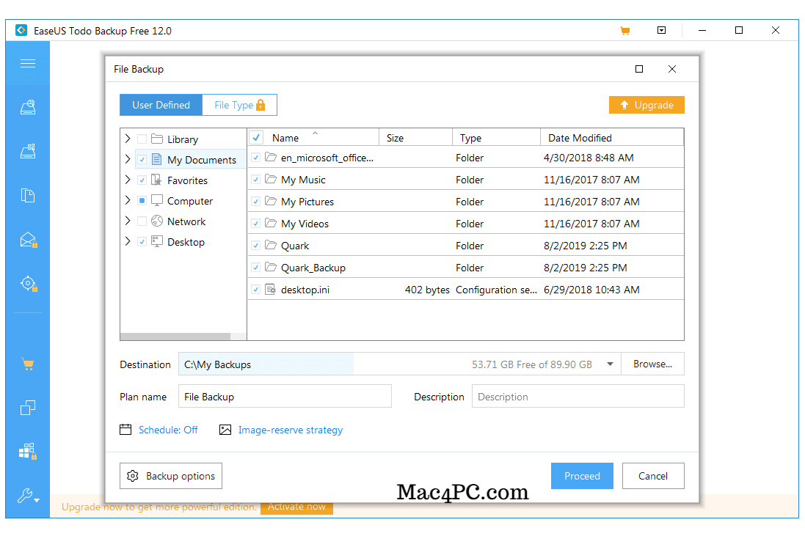Uncheck the My Pictures row checkbox
Viewport: 805px width, 536px height.
point(255,202)
